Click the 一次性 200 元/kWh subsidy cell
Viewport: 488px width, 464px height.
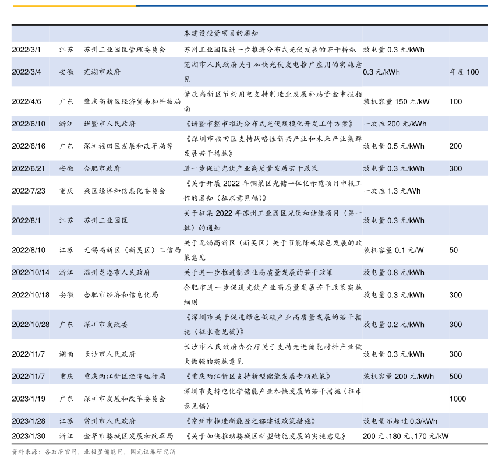tap(395, 124)
